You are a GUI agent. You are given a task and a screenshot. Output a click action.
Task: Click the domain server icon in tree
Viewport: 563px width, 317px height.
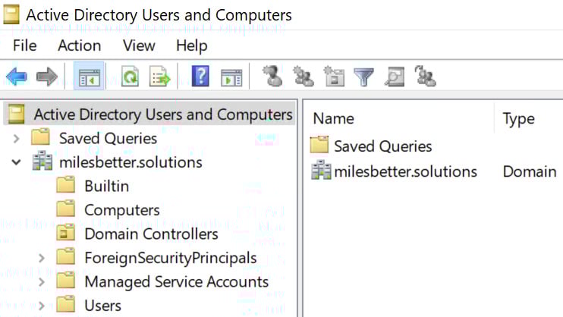tap(42, 161)
